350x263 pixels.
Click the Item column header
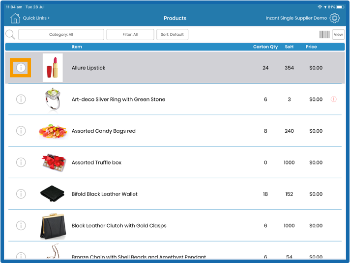pyautogui.click(x=77, y=47)
